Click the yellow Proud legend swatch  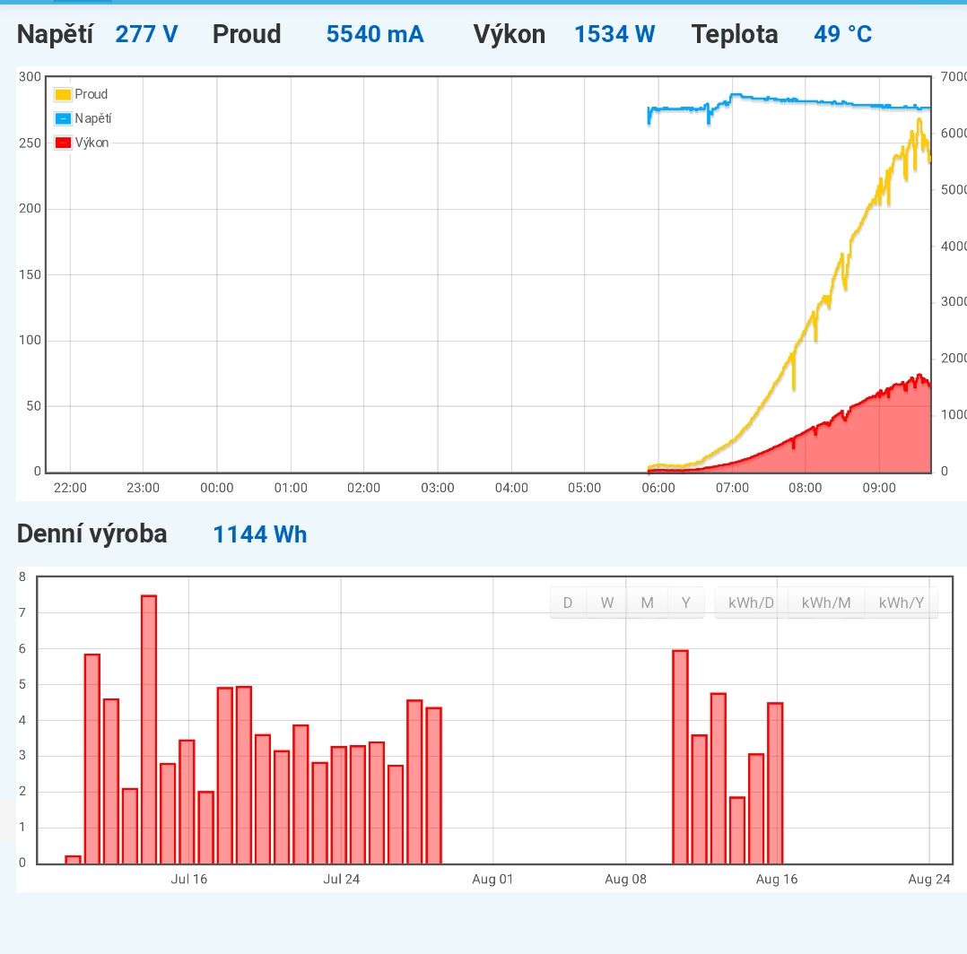63,94
